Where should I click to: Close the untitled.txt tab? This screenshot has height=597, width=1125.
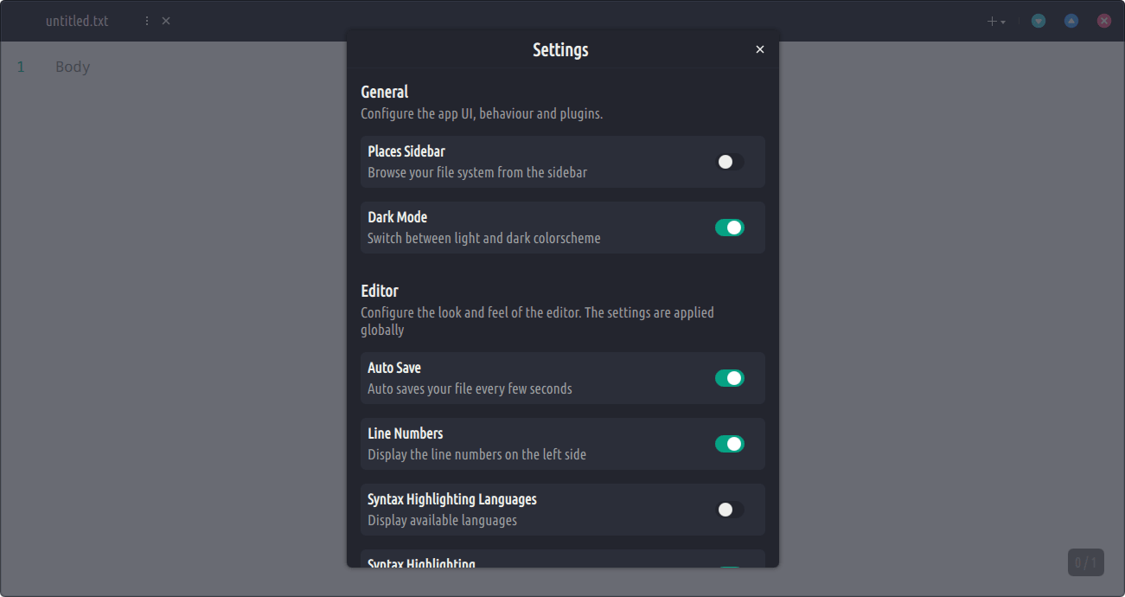point(166,21)
